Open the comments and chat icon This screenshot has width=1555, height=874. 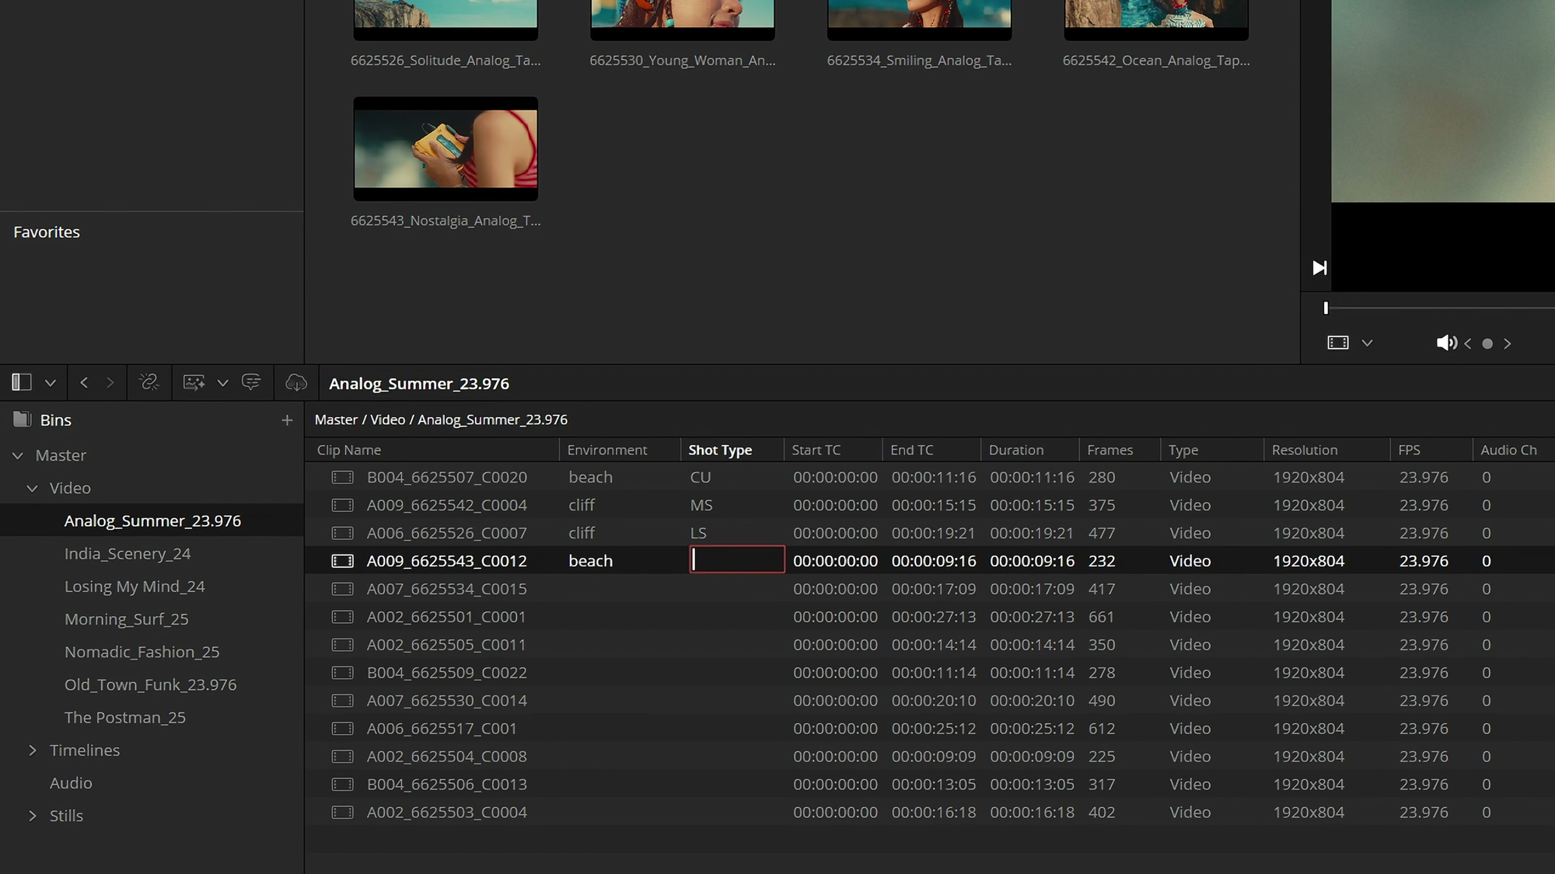click(x=251, y=382)
